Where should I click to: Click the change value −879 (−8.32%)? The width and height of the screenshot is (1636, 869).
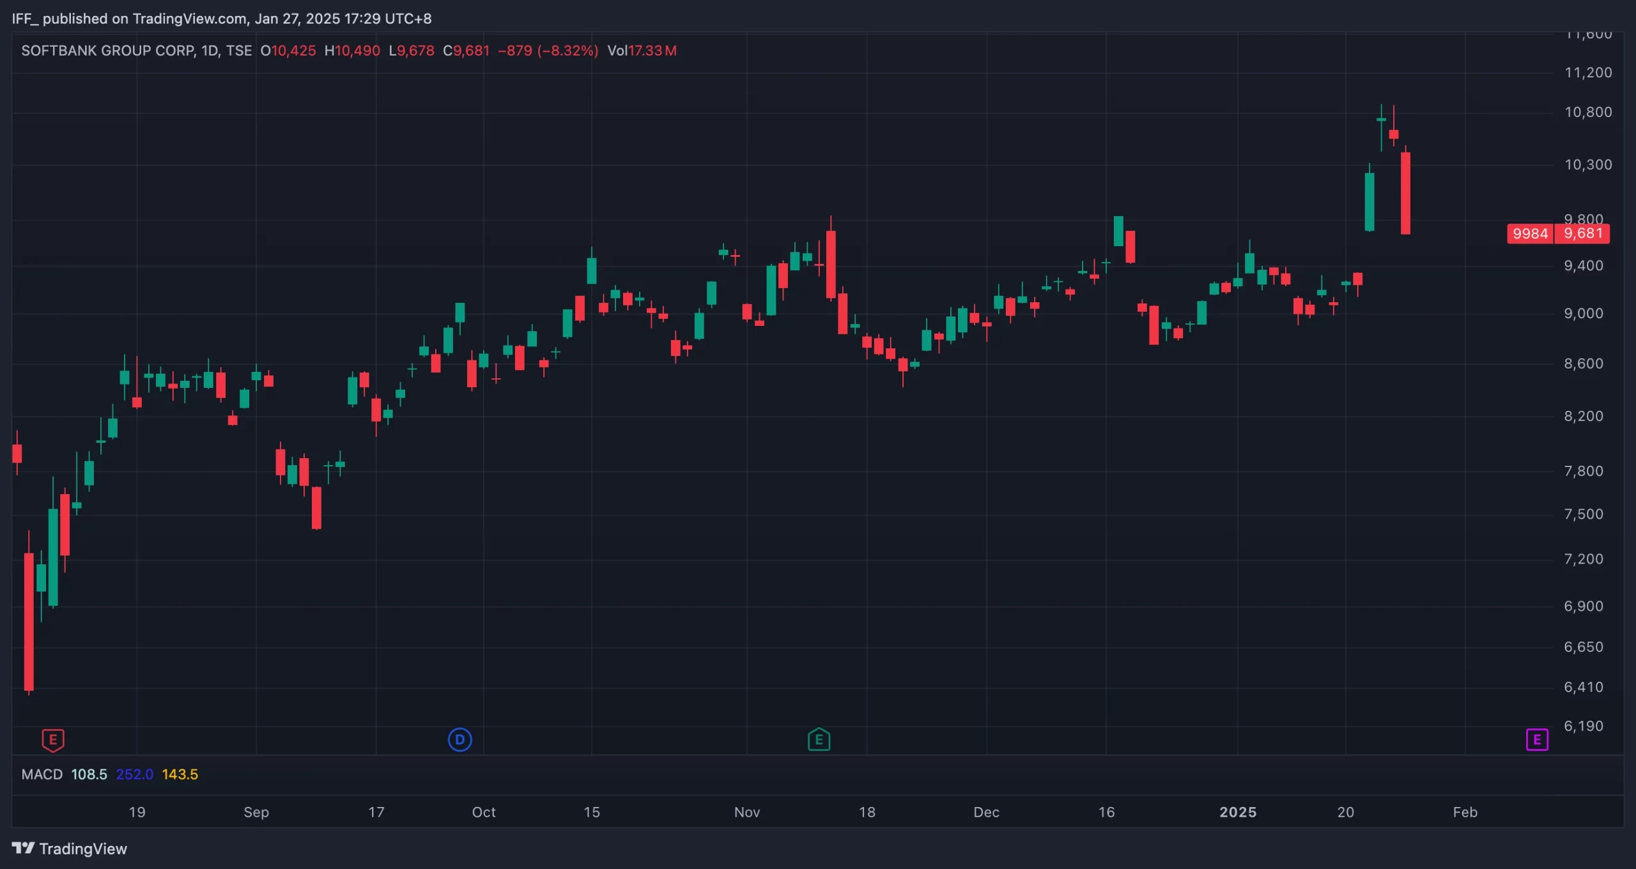coord(548,50)
